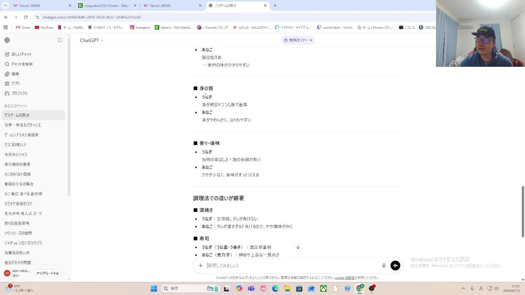Click the page vertical scrollbar thumb
The height and width of the screenshot is (295, 525).
coord(523,211)
